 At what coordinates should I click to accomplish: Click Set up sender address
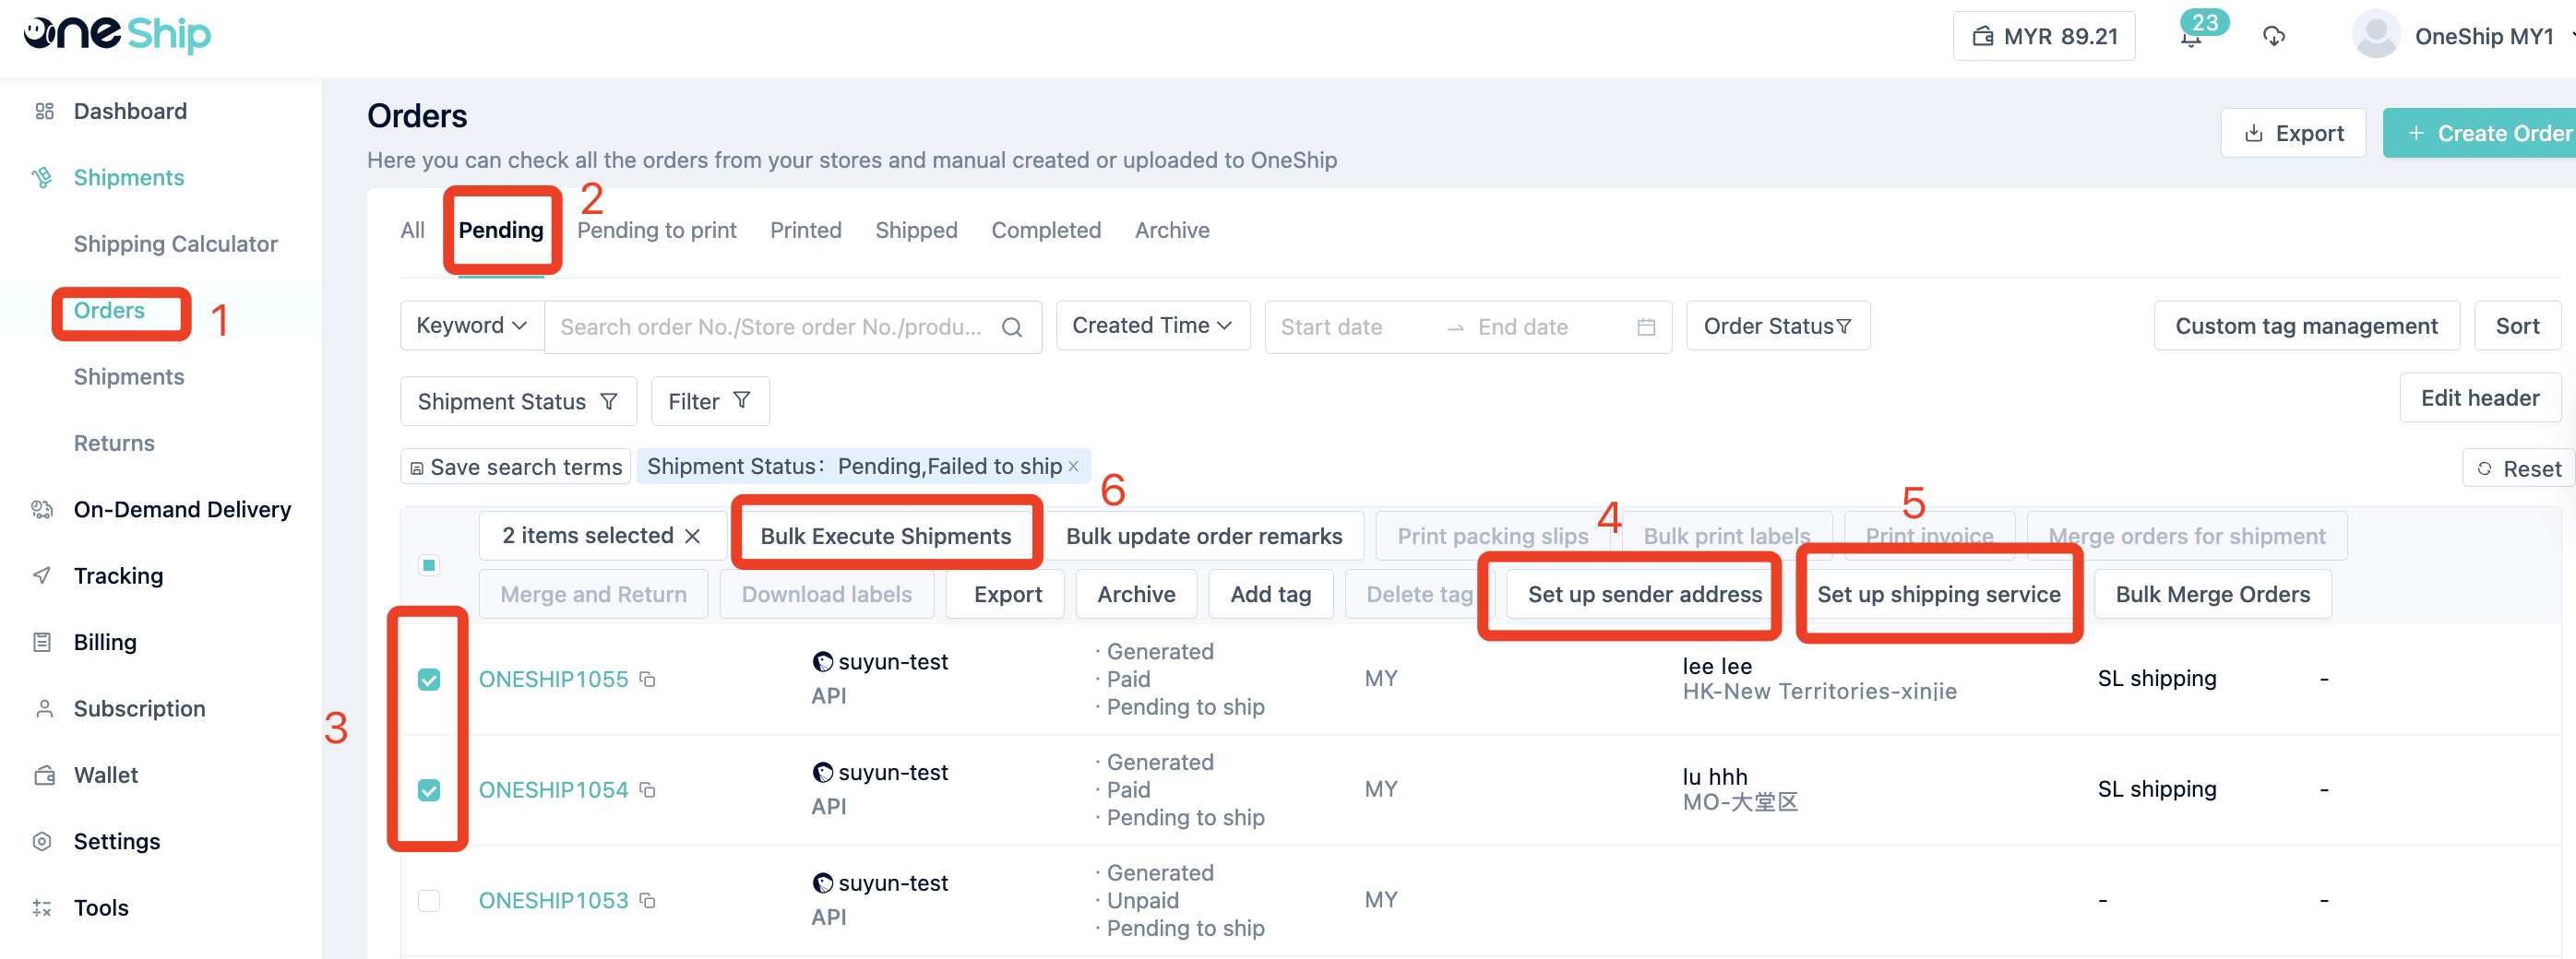[1644, 595]
